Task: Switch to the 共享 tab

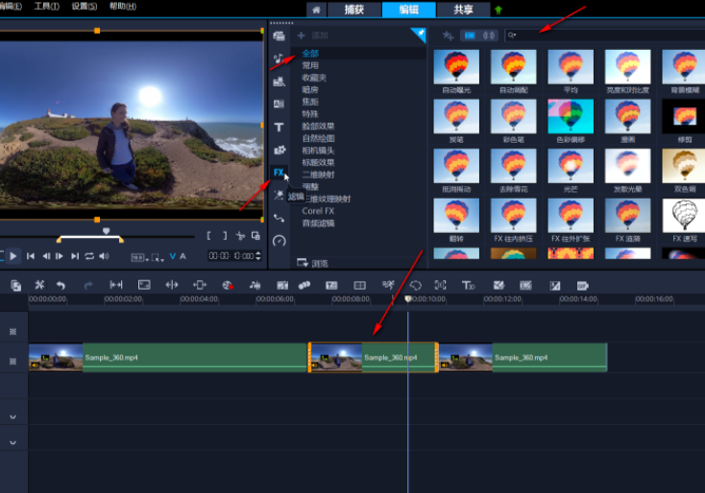Action: coord(463,10)
